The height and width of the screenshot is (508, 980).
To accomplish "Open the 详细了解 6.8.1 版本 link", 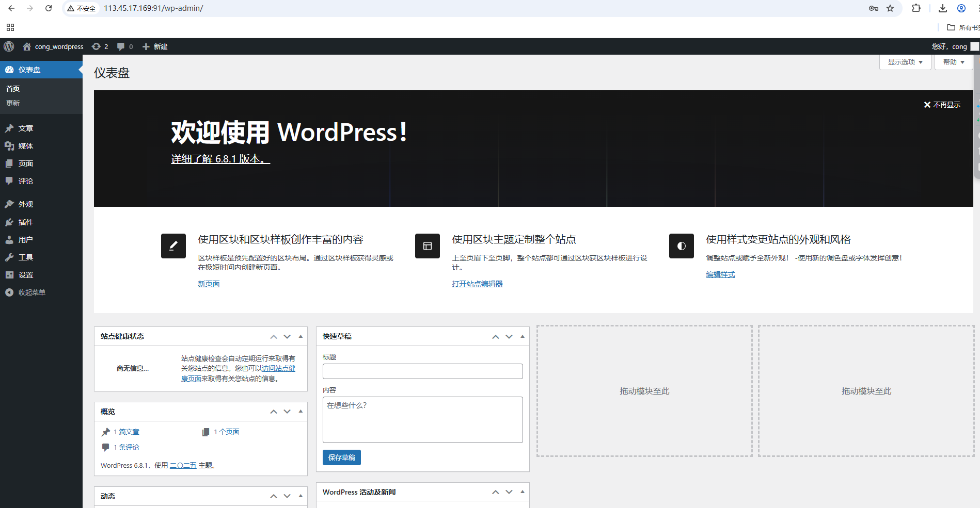I will click(x=220, y=159).
